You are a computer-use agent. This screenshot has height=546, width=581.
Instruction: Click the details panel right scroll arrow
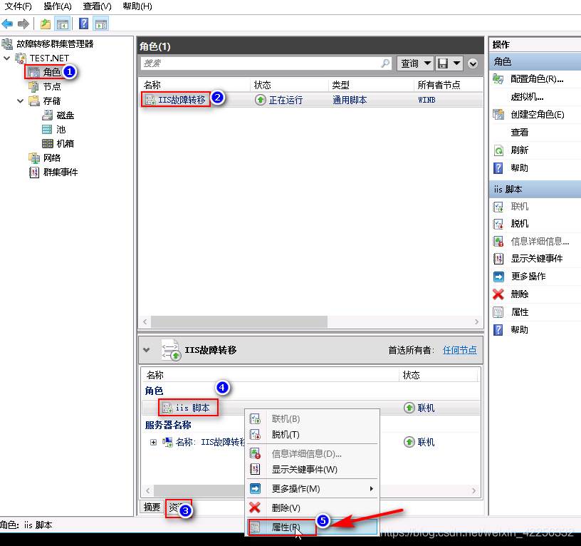[473, 490]
